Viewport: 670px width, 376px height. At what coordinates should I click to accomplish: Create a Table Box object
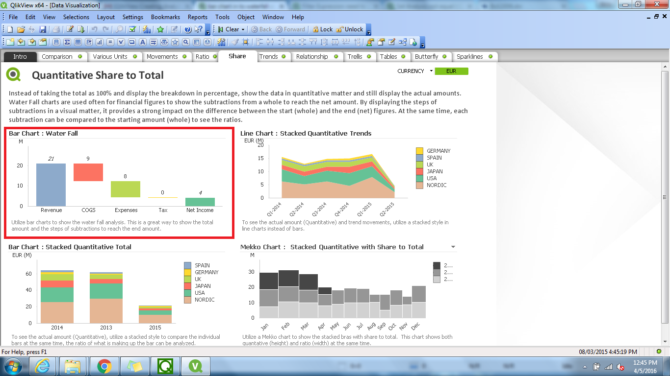pos(78,42)
